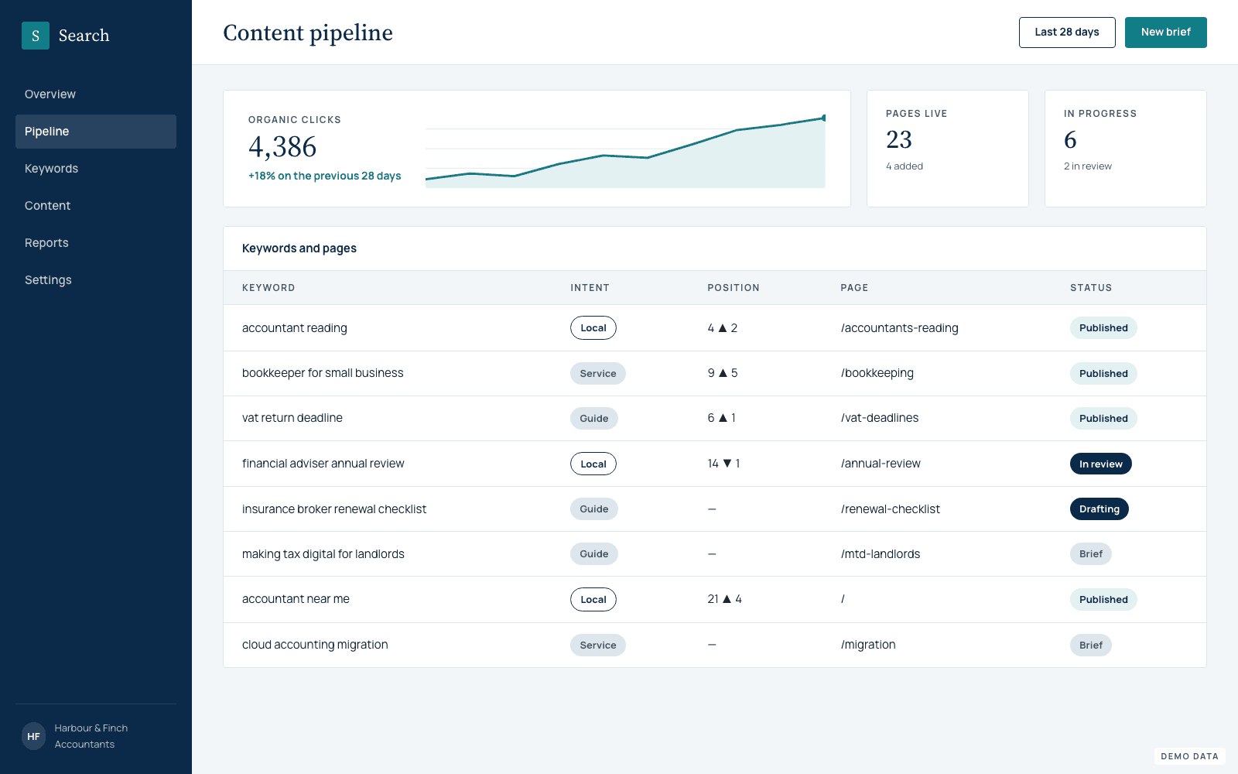
Task: Click the 'accountant reading' keyword
Action: (295, 328)
